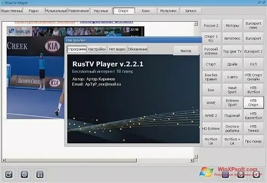Open the Обновление tab in the dialog
The height and width of the screenshot is (183, 267).
(x=138, y=49)
